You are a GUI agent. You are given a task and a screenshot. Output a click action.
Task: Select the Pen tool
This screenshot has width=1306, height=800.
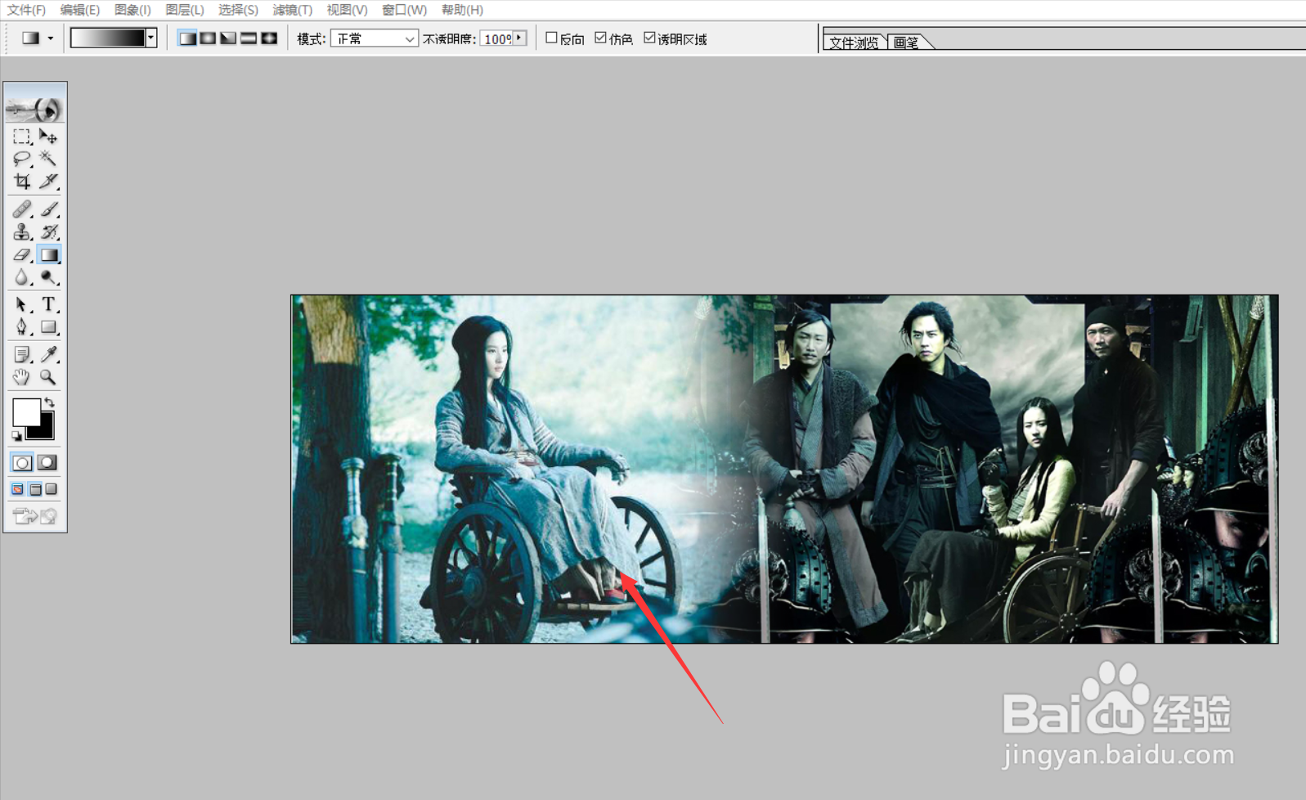21,327
